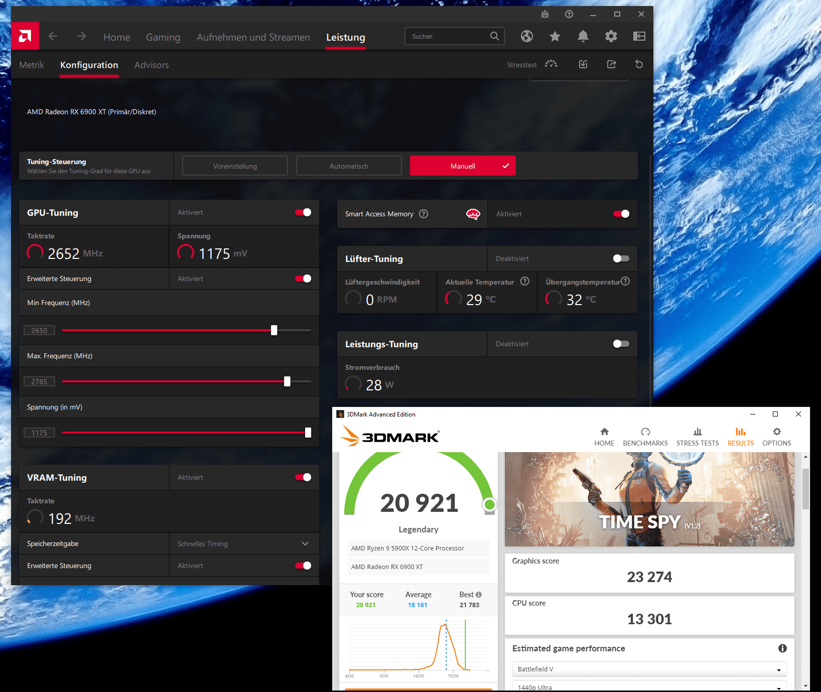Click Min Frequenz slider handle
This screenshot has width=821, height=692.
(274, 330)
